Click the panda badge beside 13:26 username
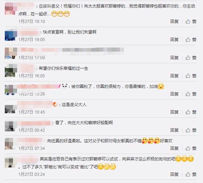This screenshot has height=183, width=203. pos(65,86)
